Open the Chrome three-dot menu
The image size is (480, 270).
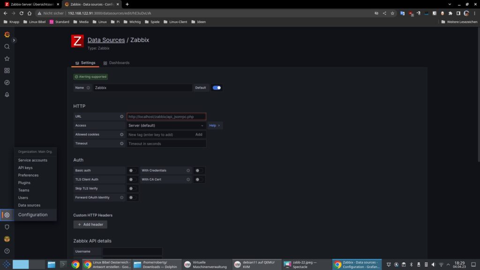click(x=474, y=13)
